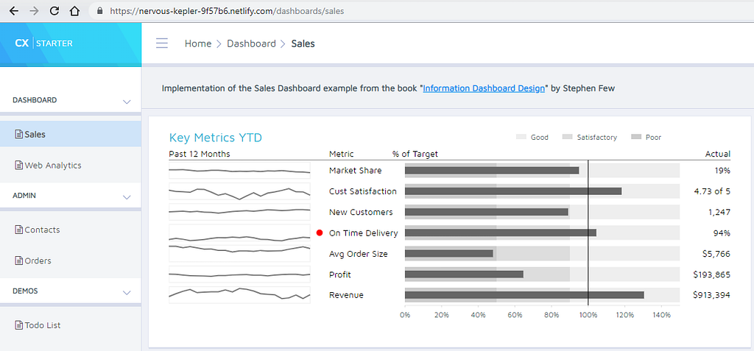
Task: Click the browser back arrow
Action: coord(13,10)
